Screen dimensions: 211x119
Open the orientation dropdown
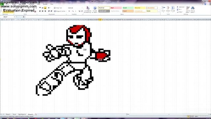point(49,8)
